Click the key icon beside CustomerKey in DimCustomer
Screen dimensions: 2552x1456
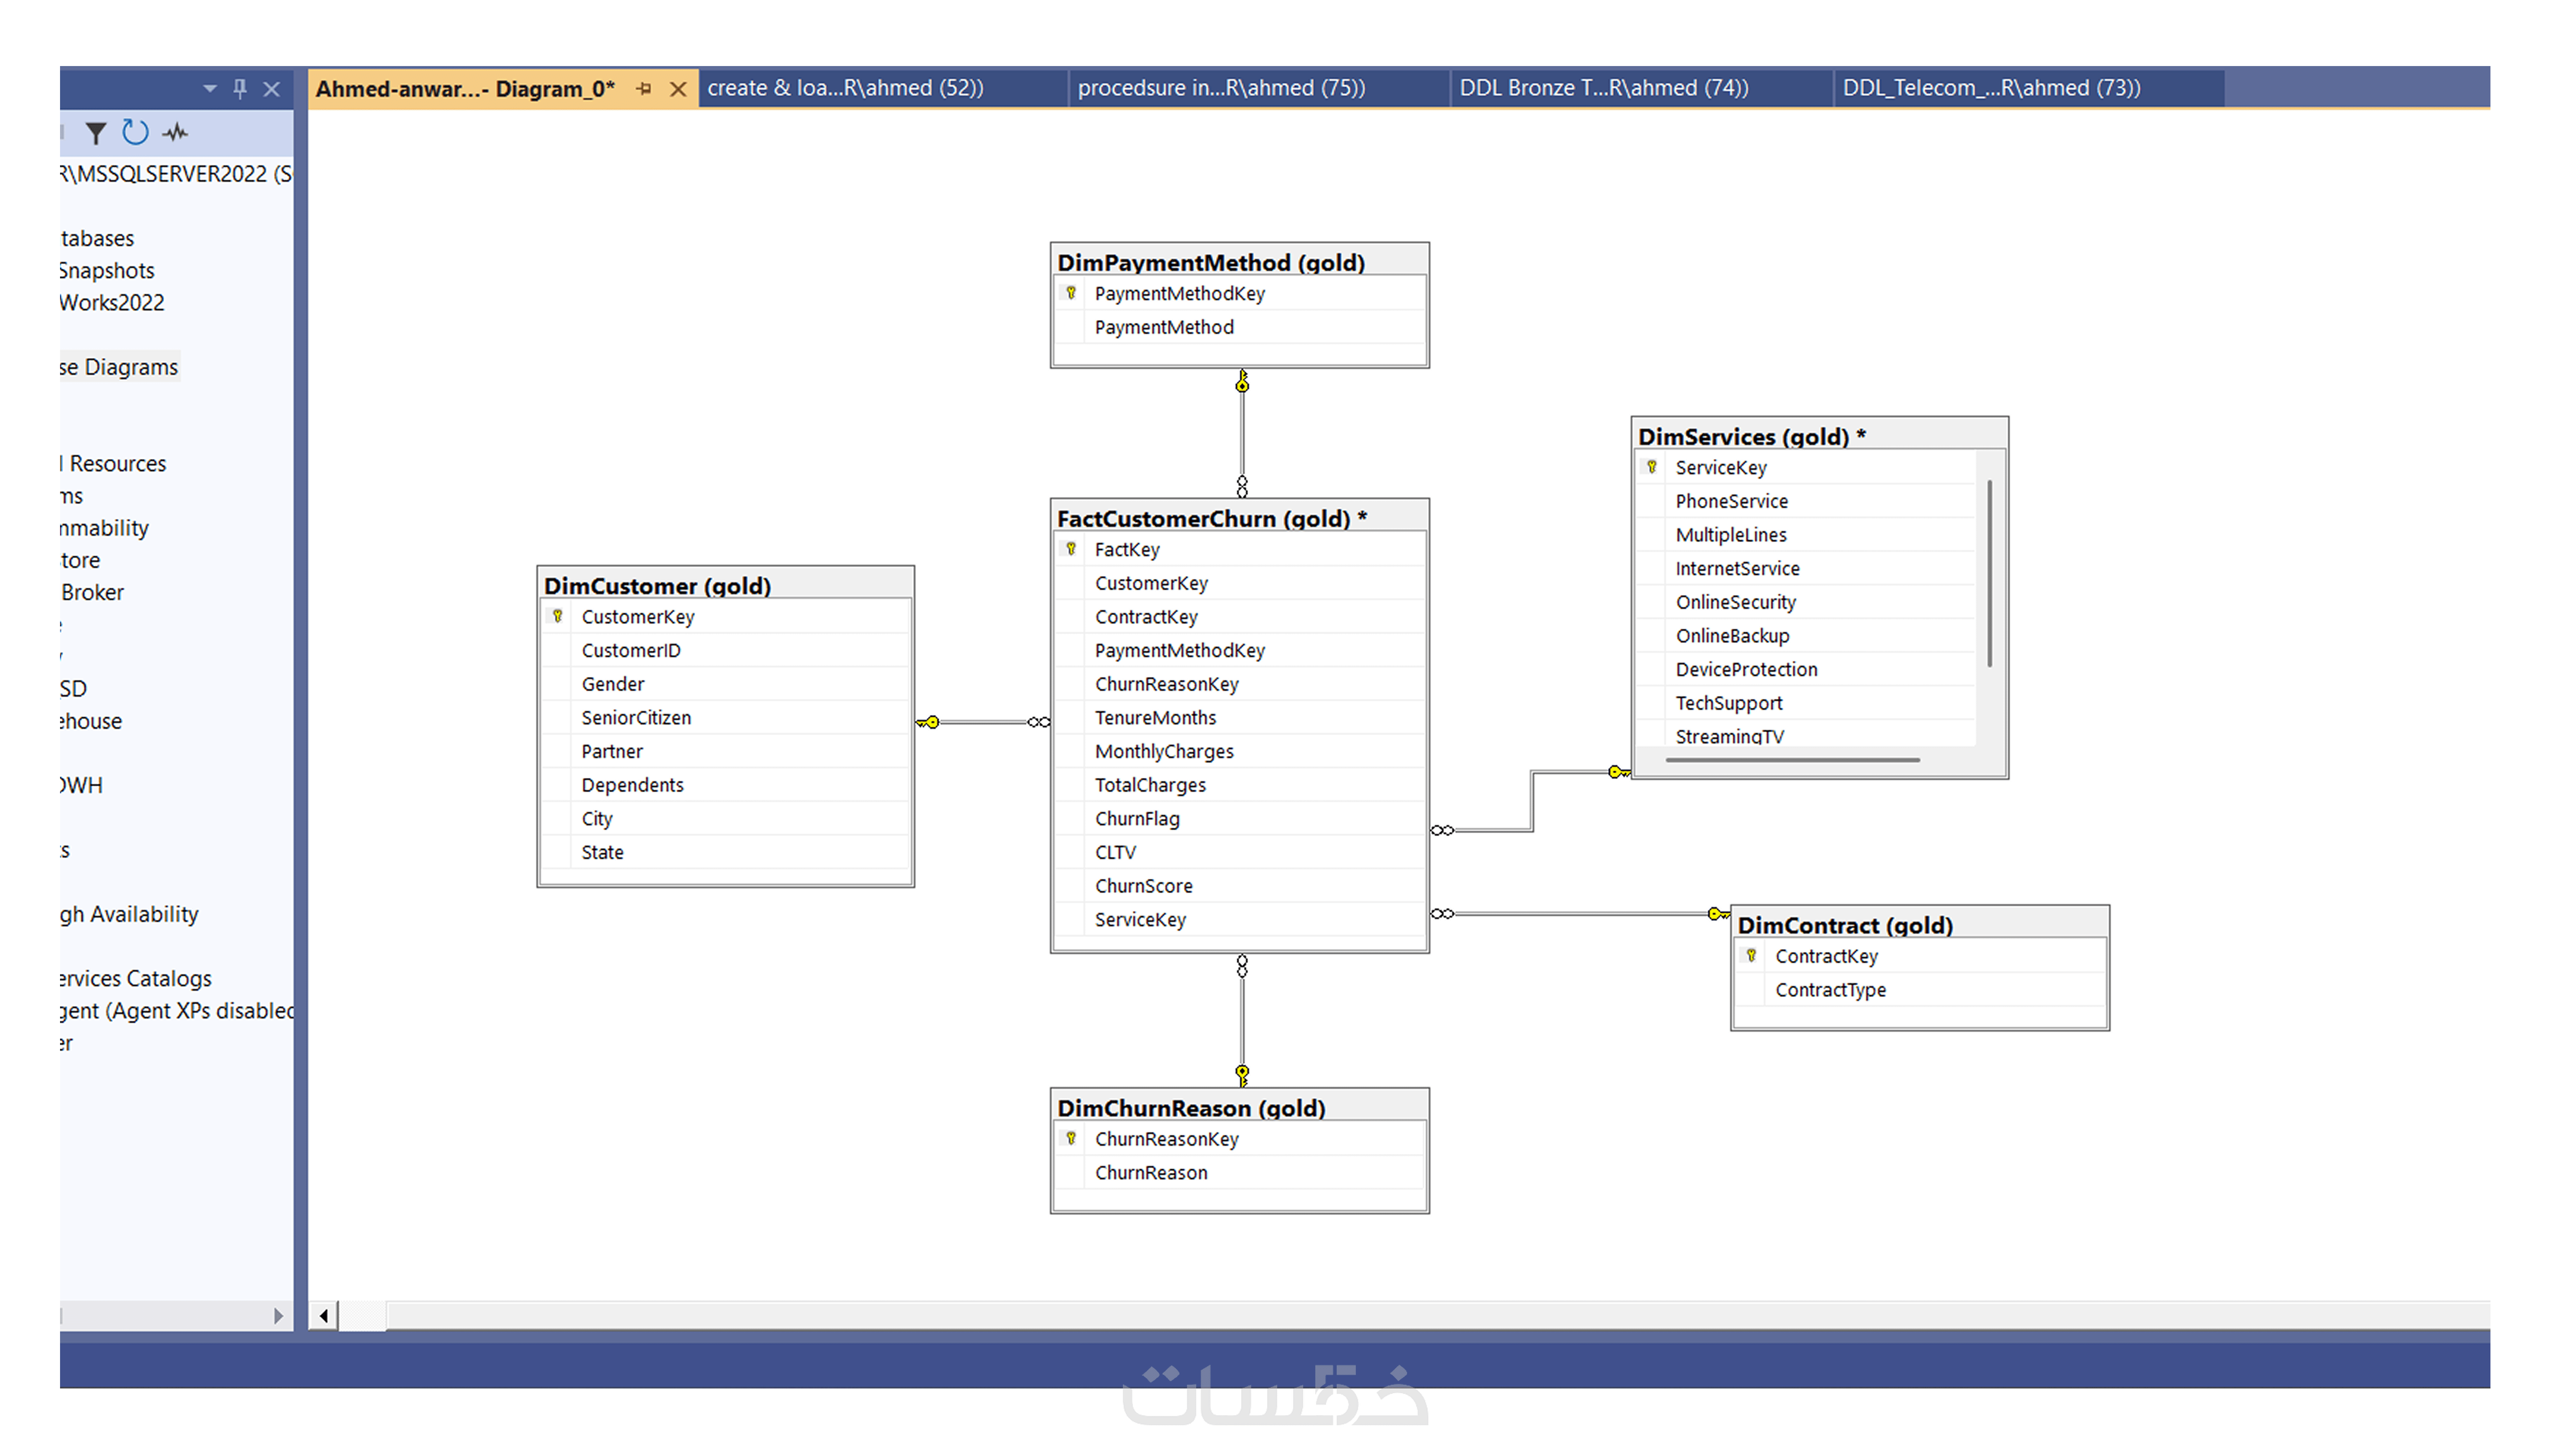tap(558, 616)
